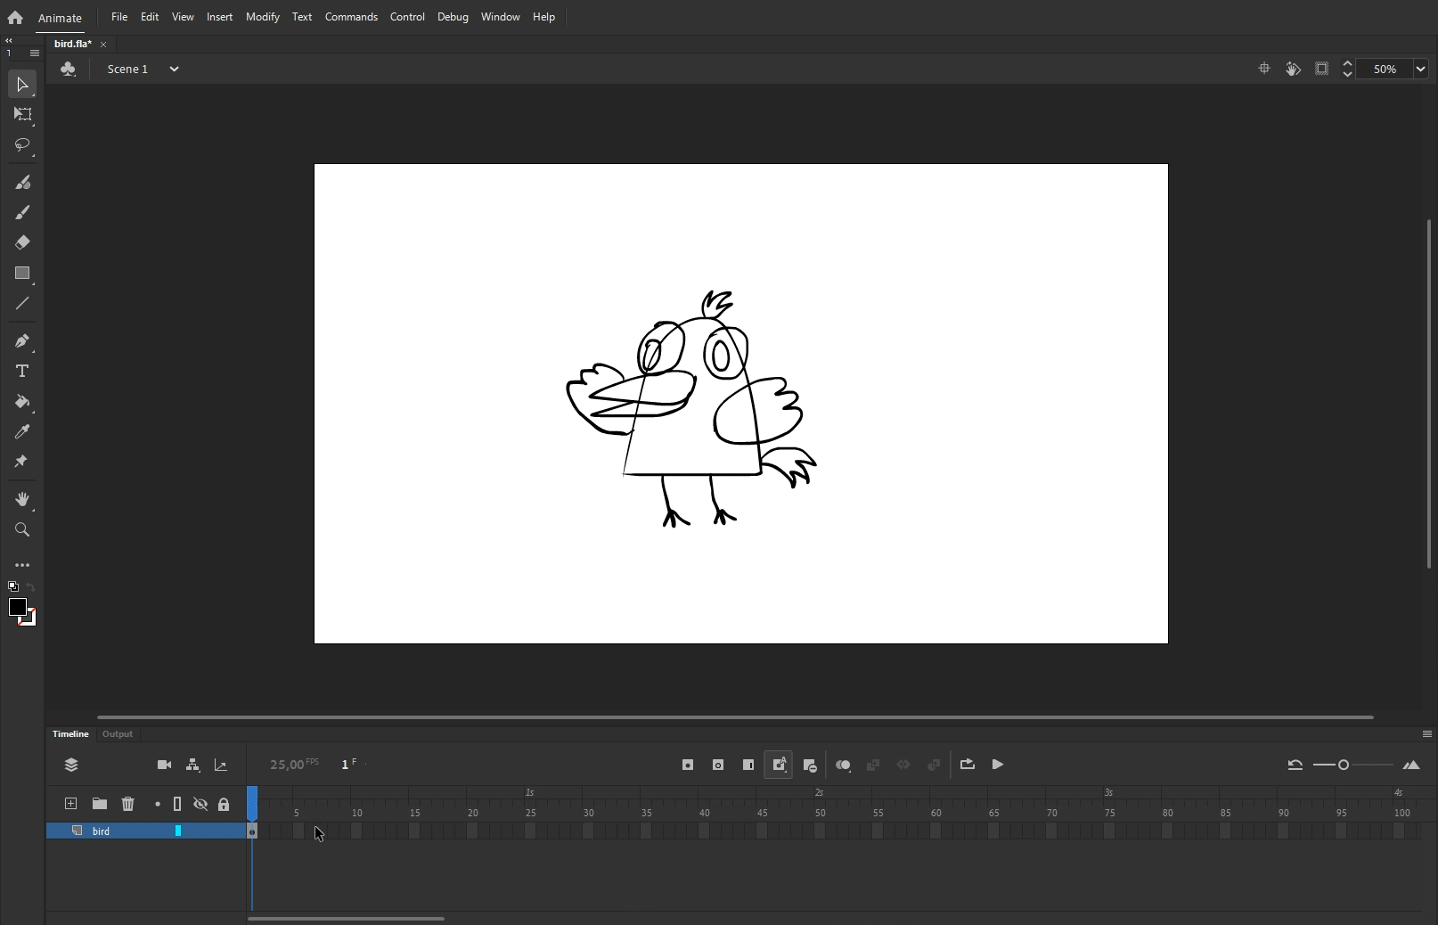
Task: Toggle Onion Skin in the timeline
Action: 843,765
